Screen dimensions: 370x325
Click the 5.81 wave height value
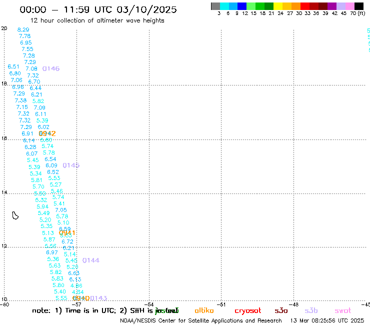click(37, 180)
